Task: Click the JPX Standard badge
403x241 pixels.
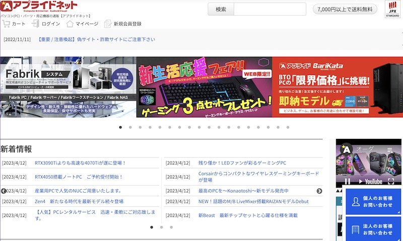Action: pos(392,9)
